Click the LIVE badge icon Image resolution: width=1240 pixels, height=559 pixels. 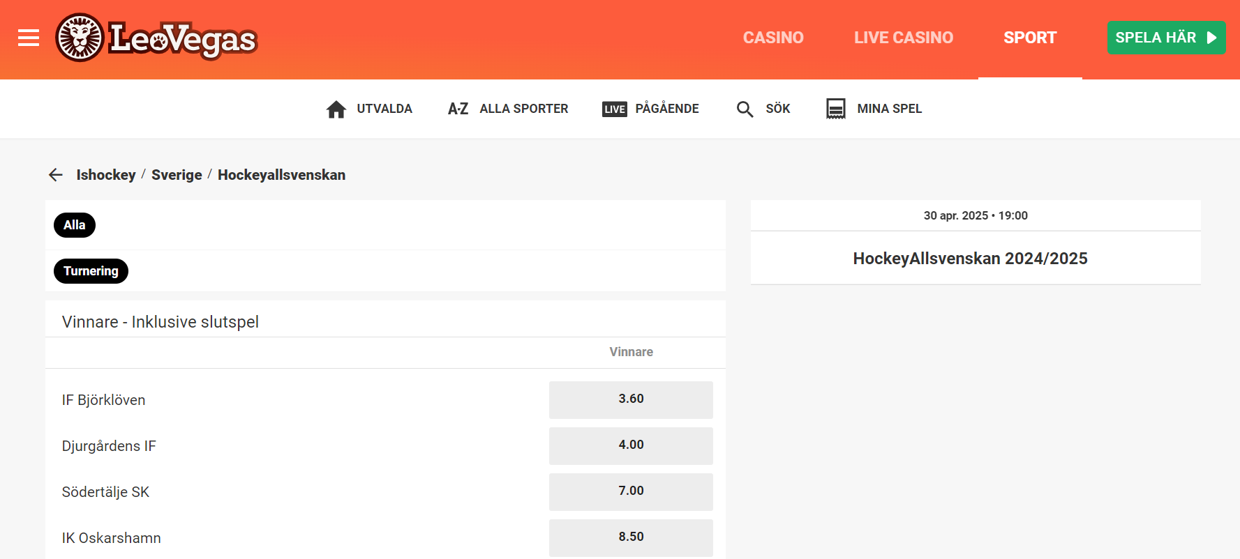coord(615,109)
